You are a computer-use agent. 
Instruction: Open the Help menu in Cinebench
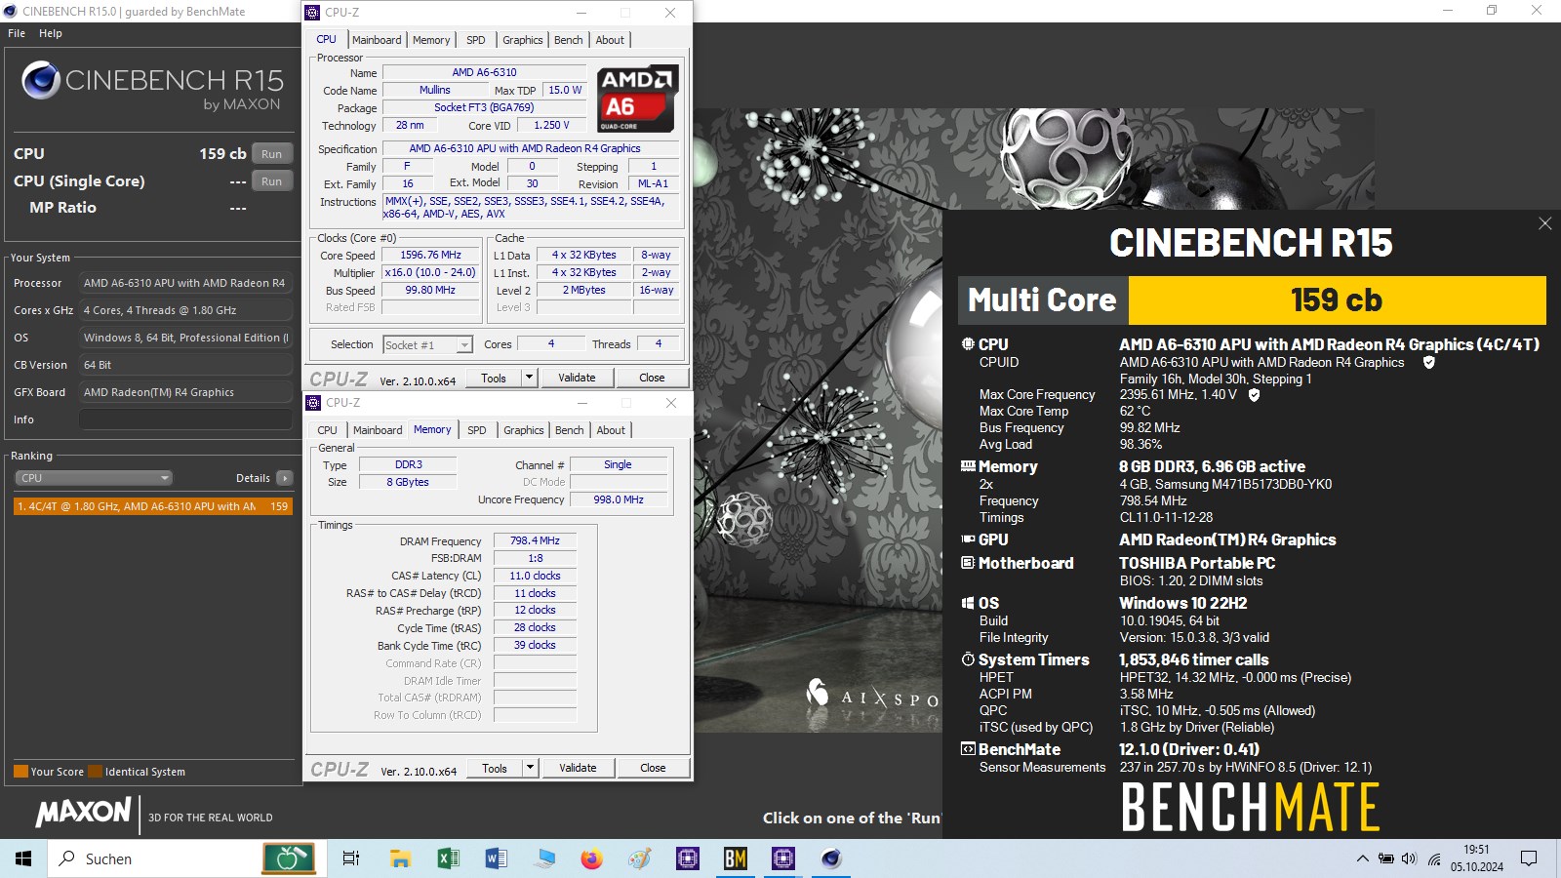tap(51, 33)
